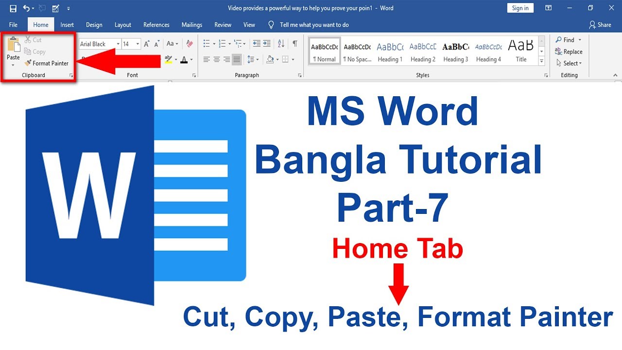
Task: Toggle Center paragraph alignment
Action: [216, 59]
